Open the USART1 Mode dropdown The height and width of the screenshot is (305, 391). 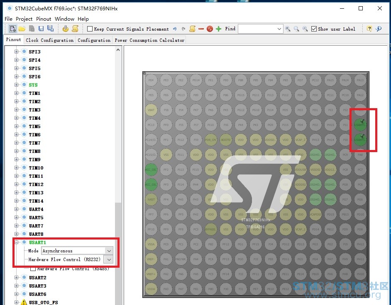tap(109, 251)
